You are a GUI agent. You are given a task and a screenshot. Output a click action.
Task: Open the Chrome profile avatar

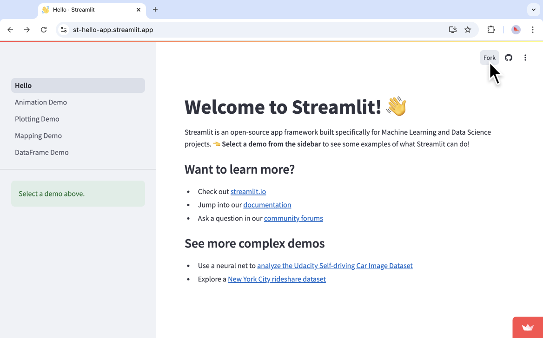[x=516, y=30]
